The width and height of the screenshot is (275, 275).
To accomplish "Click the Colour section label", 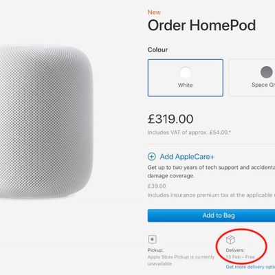I will (x=157, y=49).
